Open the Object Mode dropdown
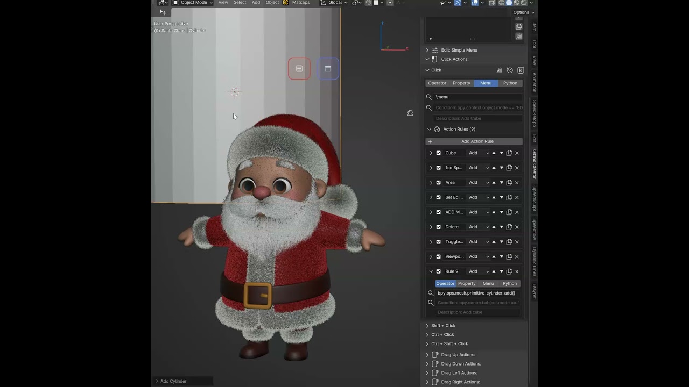The height and width of the screenshot is (387, 689). coord(193,3)
